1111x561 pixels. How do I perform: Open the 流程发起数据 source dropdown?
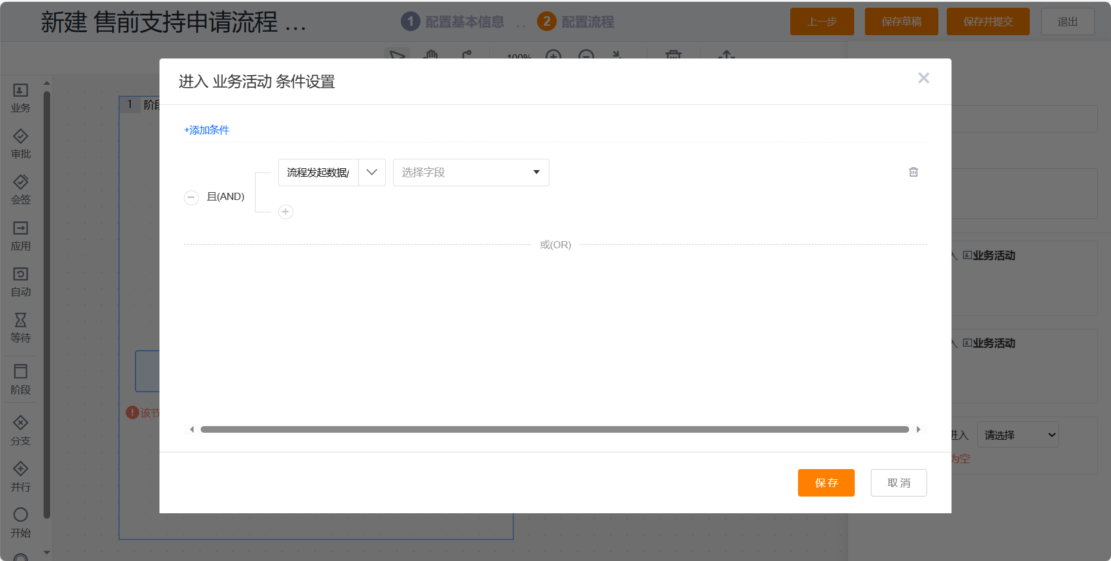318,172
